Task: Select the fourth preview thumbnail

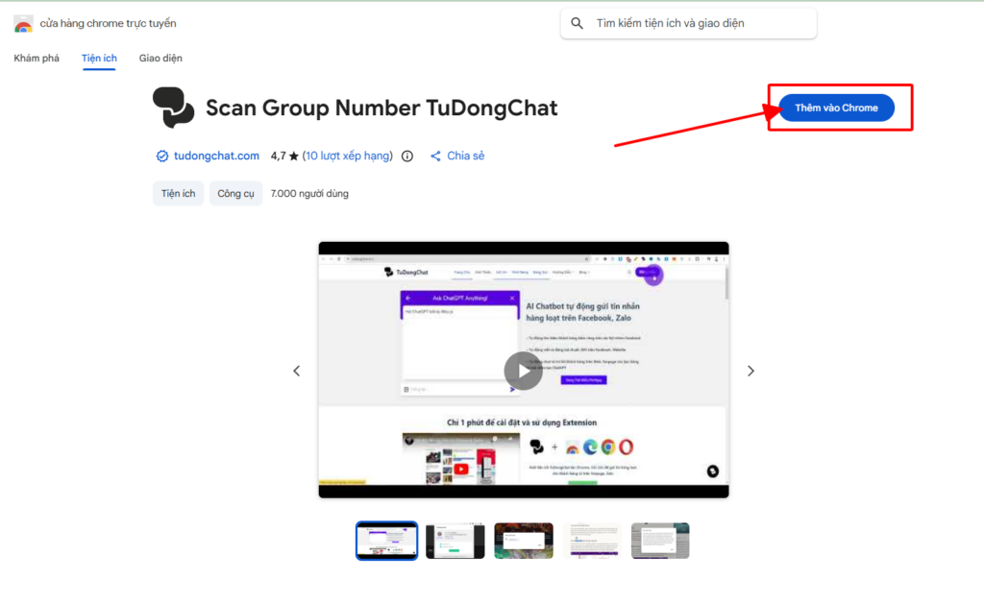Action: pos(592,541)
